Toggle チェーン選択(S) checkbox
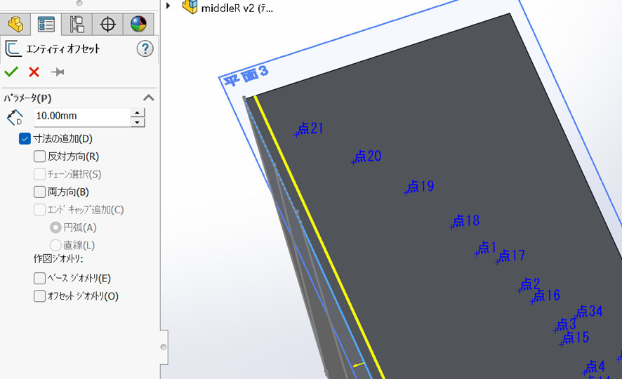The width and height of the screenshot is (622, 379). tap(39, 174)
